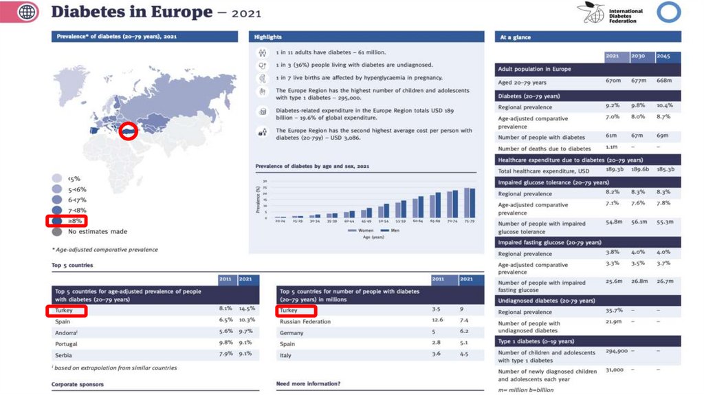Click the 'm= million b=billion' note
Screen dimensions: 704x395
526,390
